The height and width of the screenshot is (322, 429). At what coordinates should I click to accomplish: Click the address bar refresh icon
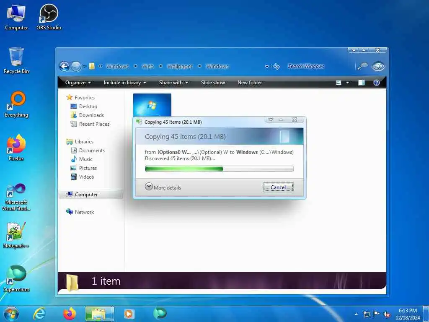click(277, 67)
